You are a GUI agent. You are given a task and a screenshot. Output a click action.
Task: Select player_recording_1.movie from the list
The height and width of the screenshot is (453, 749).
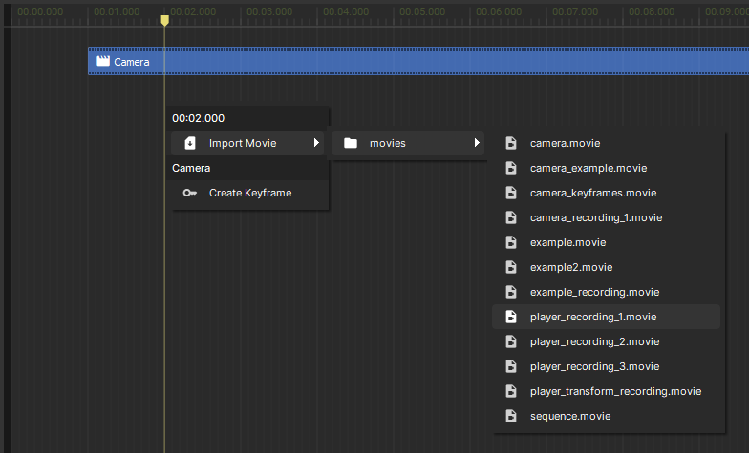coord(593,317)
